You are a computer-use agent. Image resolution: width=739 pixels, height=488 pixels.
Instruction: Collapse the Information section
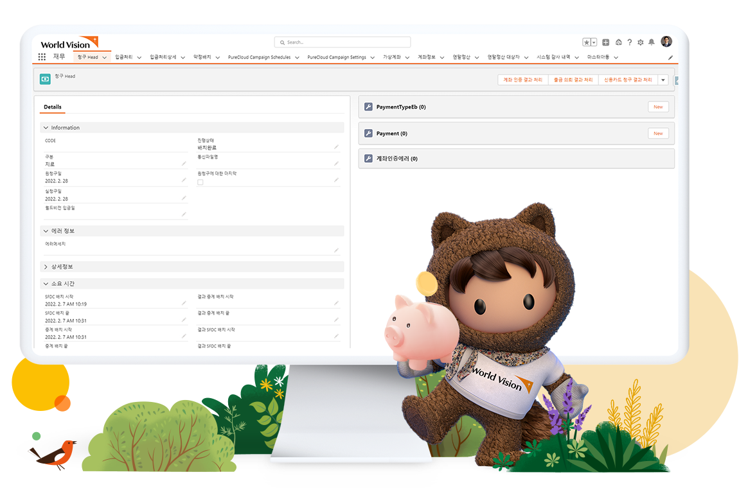[x=46, y=128]
